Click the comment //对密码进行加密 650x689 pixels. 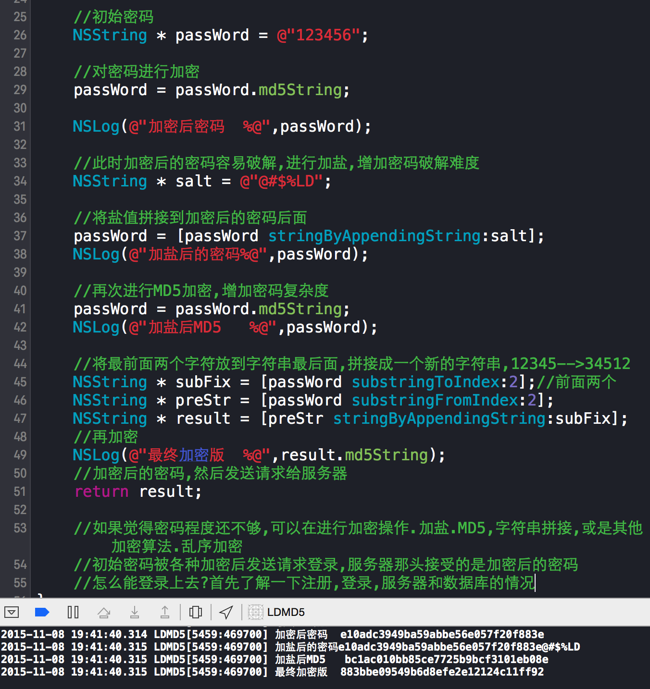click(x=137, y=72)
